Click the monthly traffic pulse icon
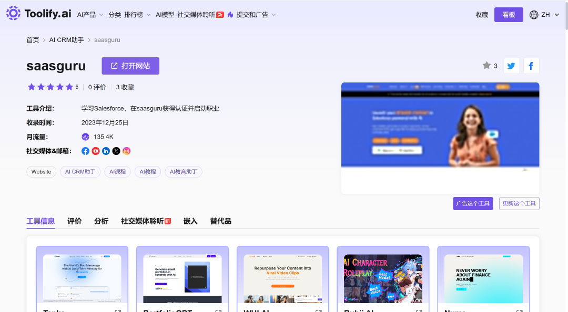568x312 pixels. [x=86, y=137]
